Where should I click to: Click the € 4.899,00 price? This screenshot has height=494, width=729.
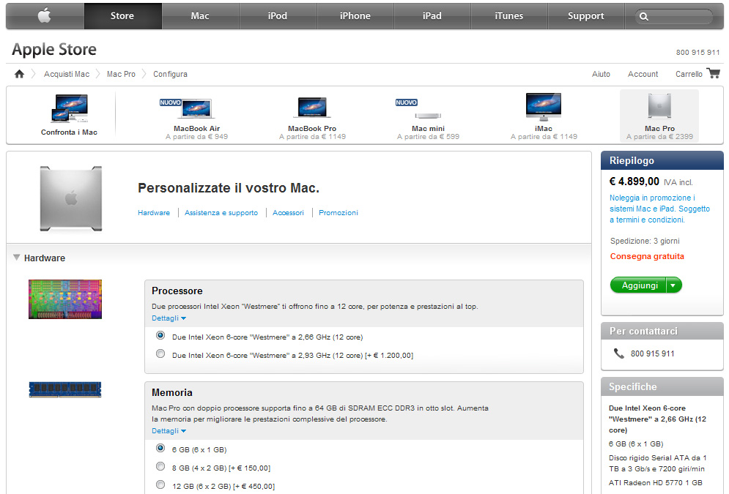(x=634, y=181)
